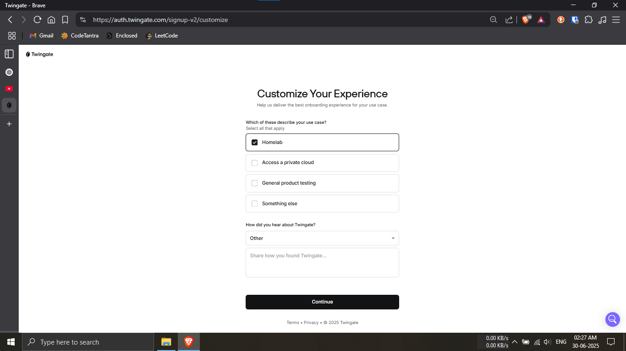Screen dimensions: 626x351
Task: Toggle the sidebar panel icon
Action: (x=9, y=54)
